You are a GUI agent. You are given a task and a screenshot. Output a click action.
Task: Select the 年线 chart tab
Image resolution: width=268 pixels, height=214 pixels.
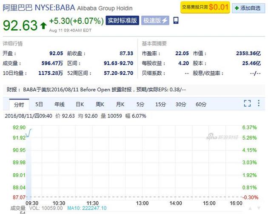pyautogui.click(x=59, y=104)
